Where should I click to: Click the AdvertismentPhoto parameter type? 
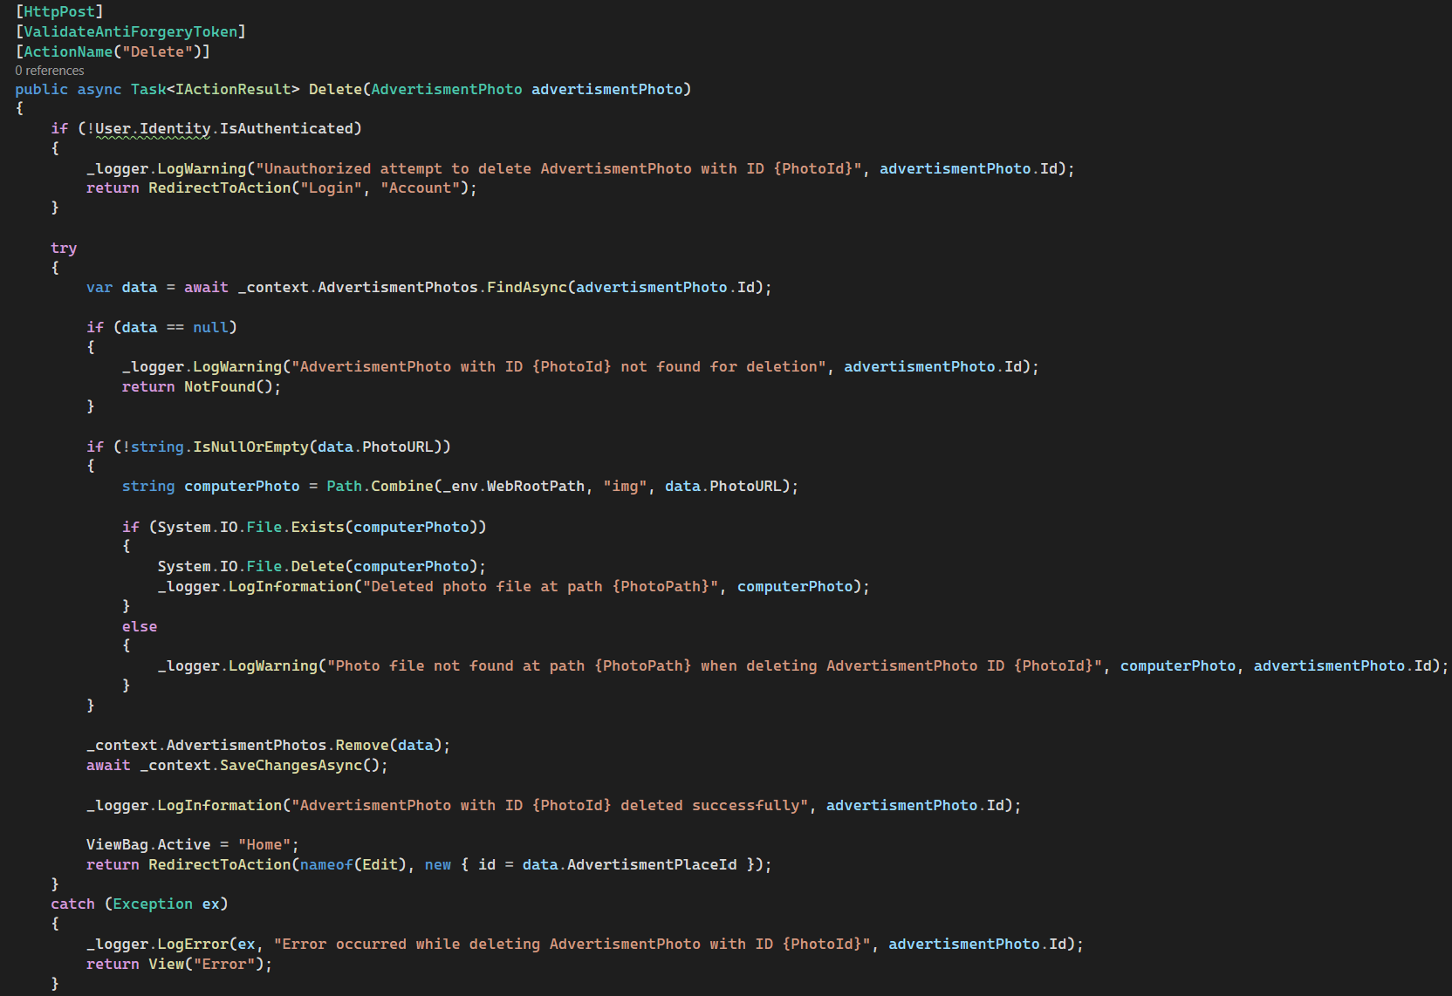(x=447, y=89)
